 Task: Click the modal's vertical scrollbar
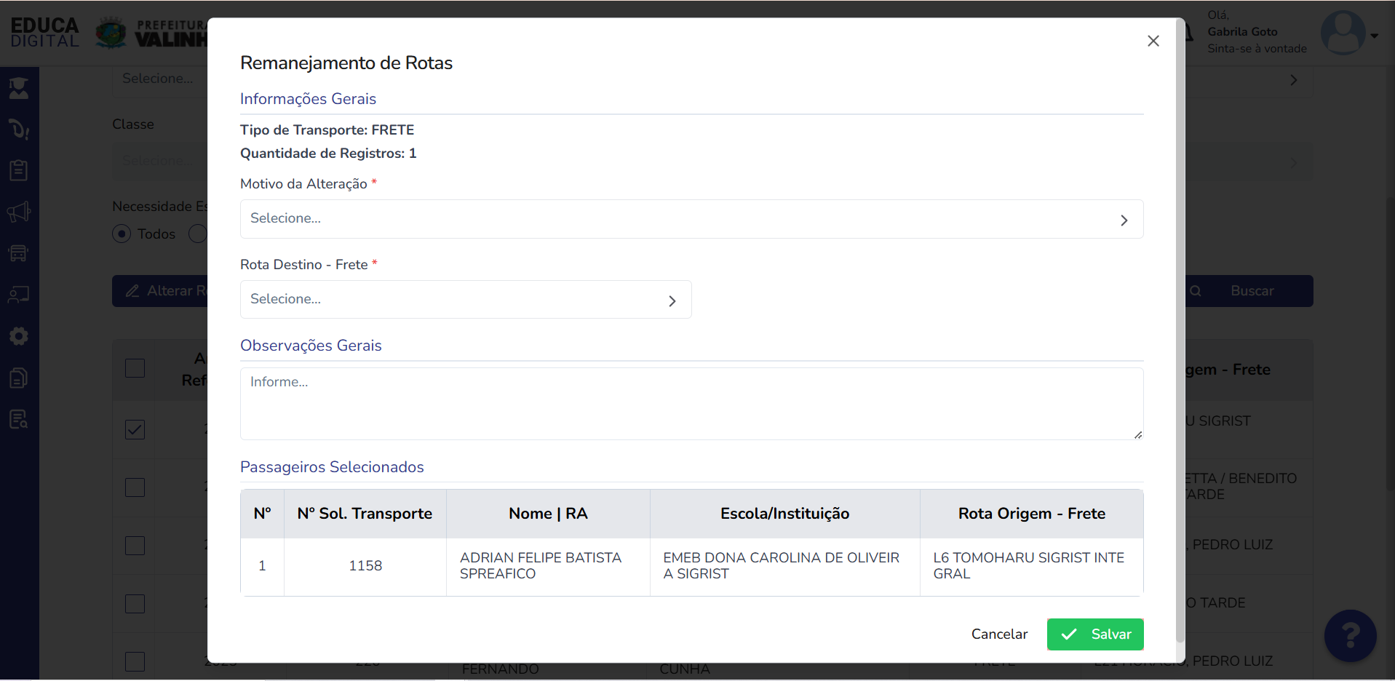[x=1180, y=331]
